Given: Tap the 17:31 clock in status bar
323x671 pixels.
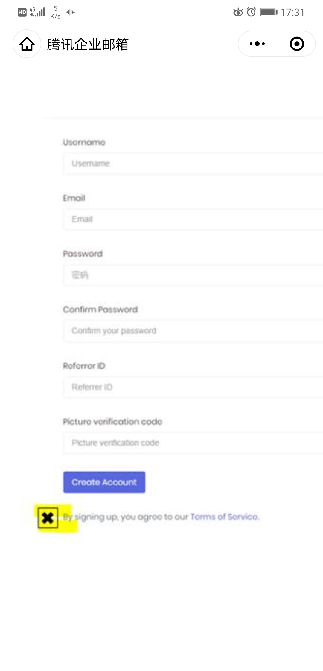Looking at the screenshot, I should 292,12.
